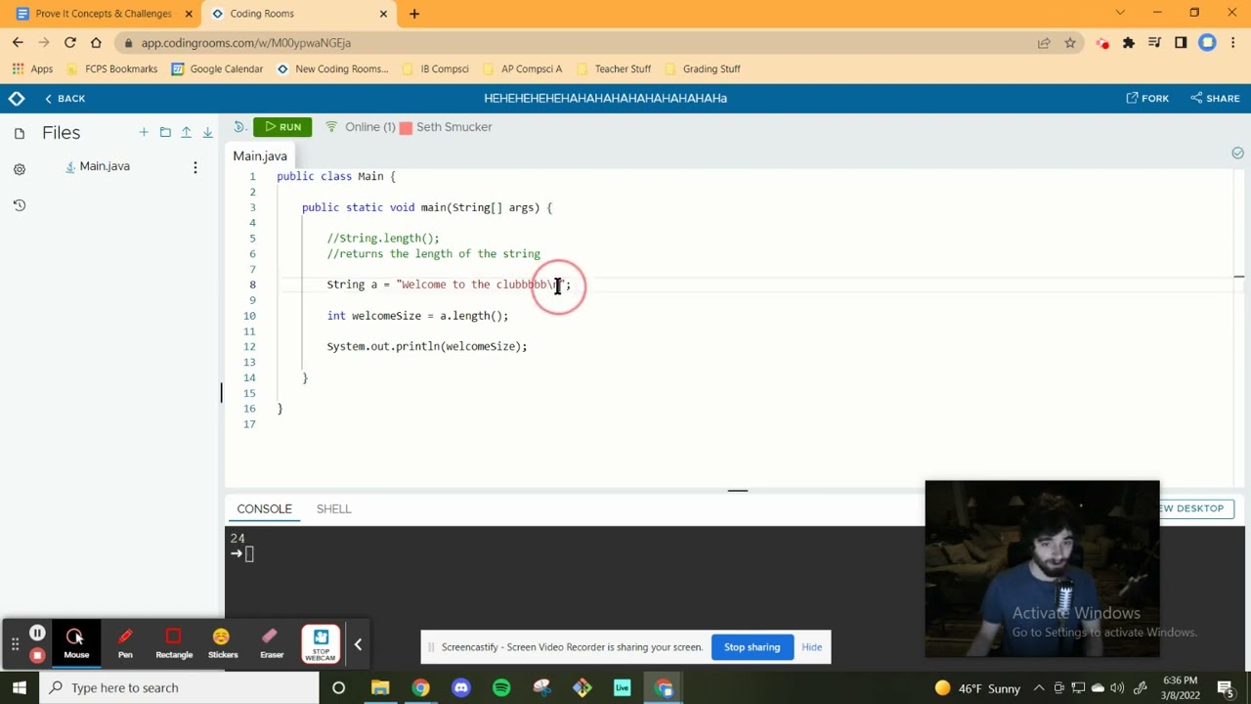Open the Windows Start menu
The image size is (1251, 704).
pyautogui.click(x=20, y=688)
